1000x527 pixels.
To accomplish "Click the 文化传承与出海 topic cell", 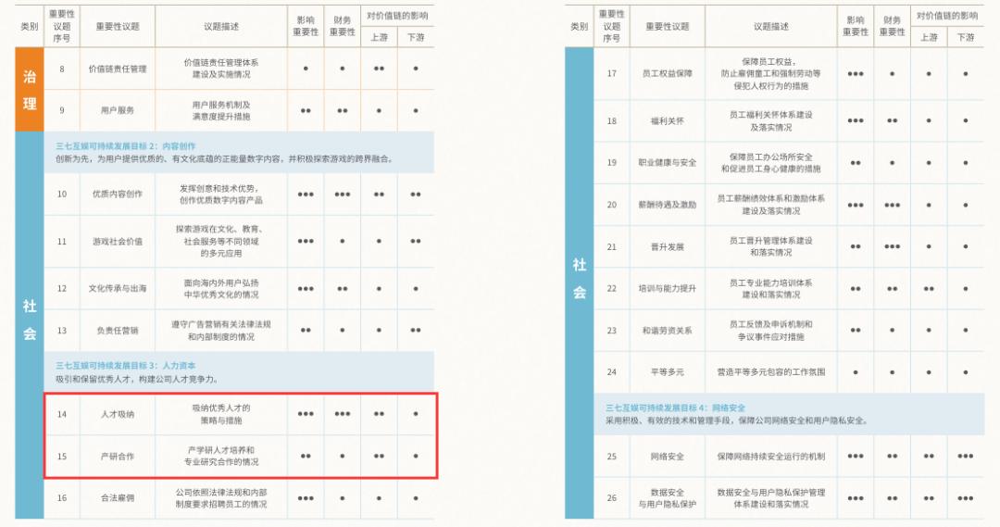I will tap(118, 288).
